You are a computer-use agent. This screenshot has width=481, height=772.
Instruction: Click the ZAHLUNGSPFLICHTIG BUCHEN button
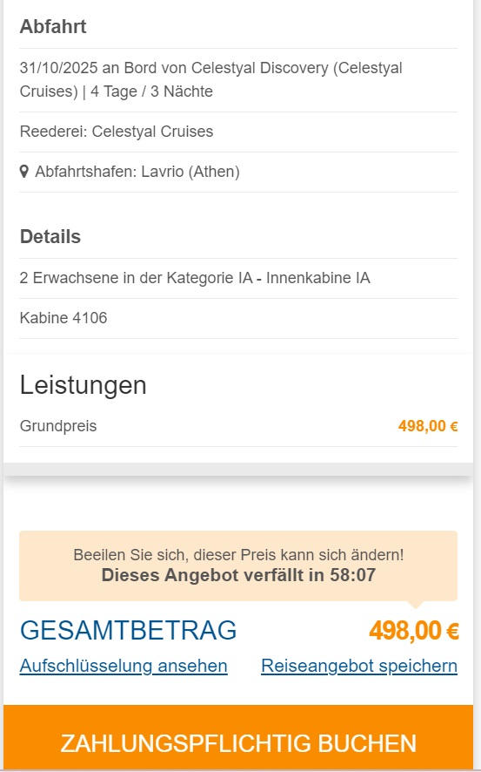[238, 738]
